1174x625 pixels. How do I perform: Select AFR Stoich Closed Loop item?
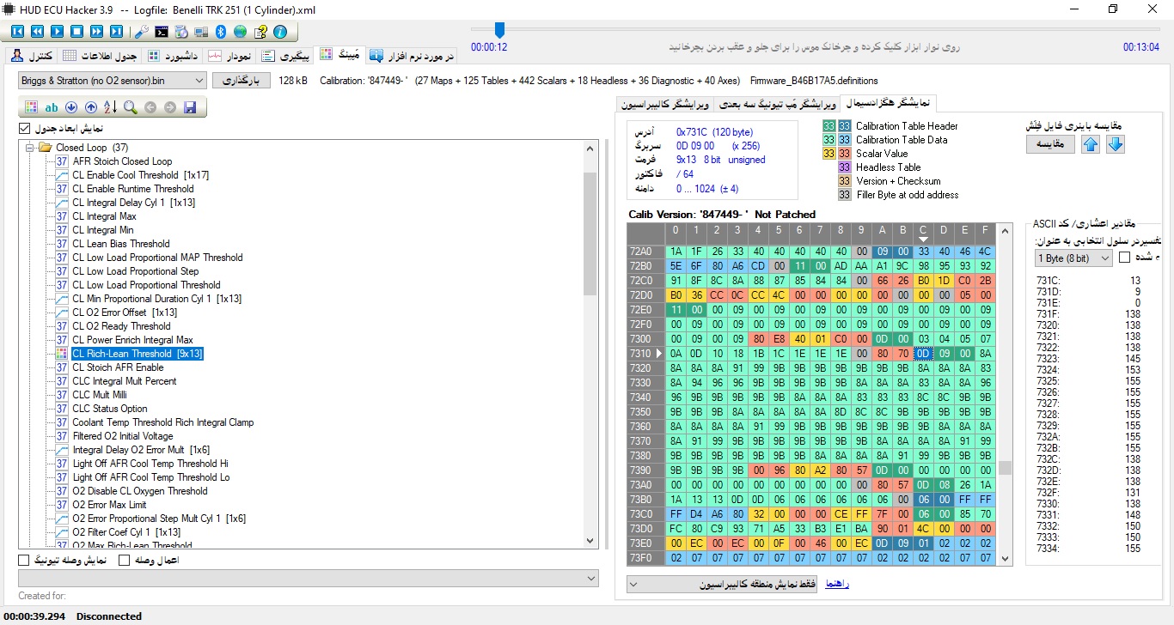[x=122, y=161]
